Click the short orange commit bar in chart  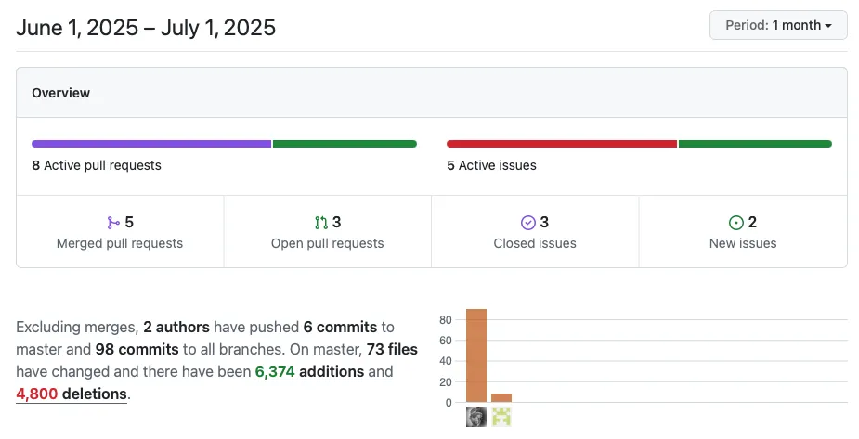[501, 398]
